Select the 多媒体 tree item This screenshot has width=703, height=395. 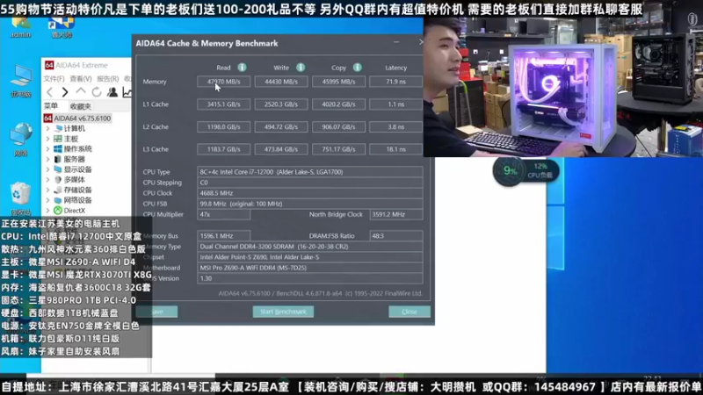(69, 180)
